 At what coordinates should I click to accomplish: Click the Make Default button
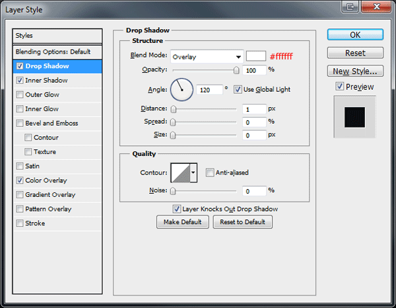(183, 222)
